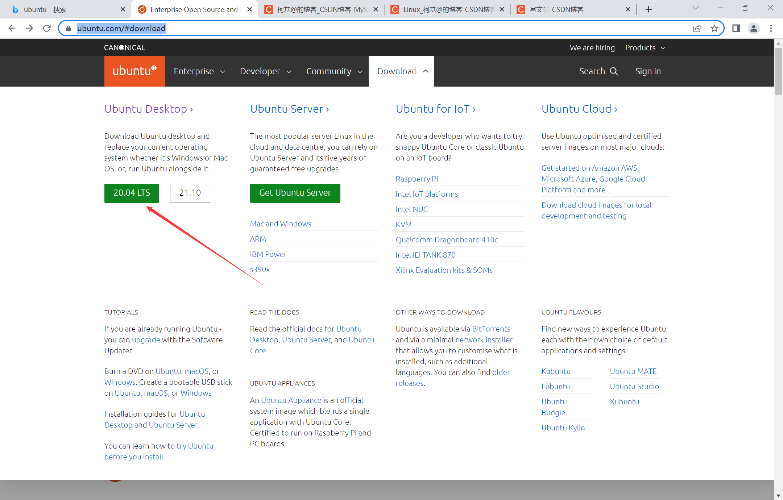Screen dimensions: 783x500
Task: Click the orange Ubuntu logo
Action: 134,71
